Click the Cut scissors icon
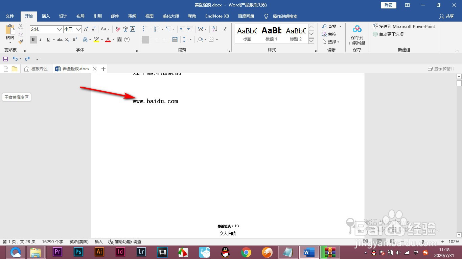This screenshot has width=462, height=259. (21, 26)
